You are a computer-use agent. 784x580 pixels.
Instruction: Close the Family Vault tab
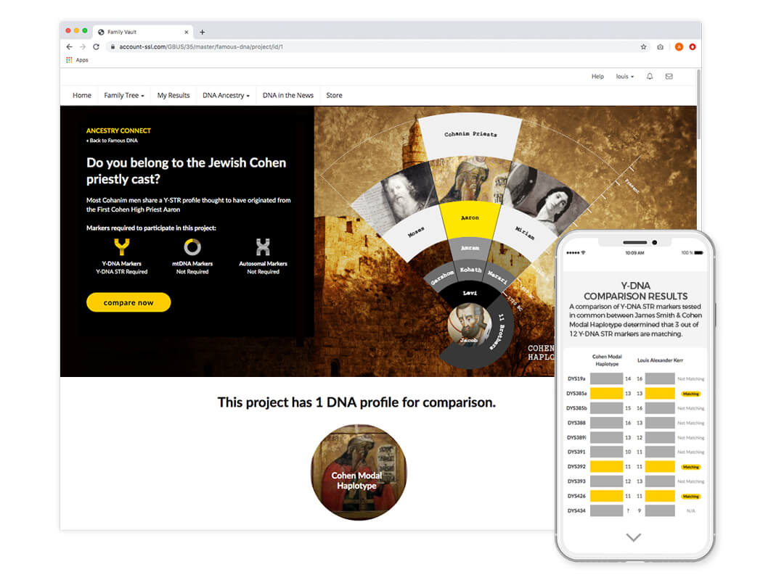tap(187, 32)
